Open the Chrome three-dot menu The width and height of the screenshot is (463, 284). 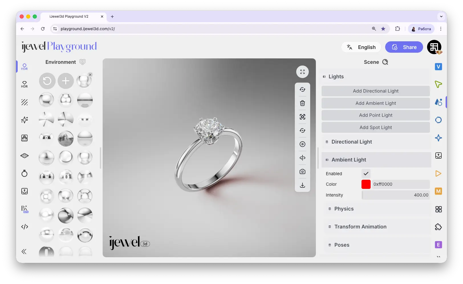click(441, 29)
